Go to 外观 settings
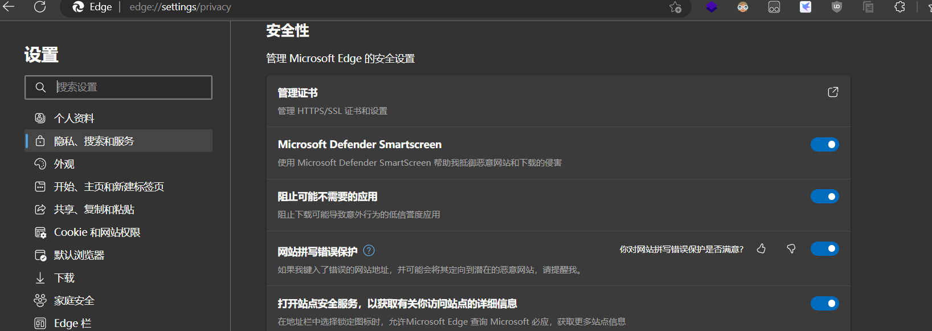The image size is (932, 331). (x=118, y=164)
